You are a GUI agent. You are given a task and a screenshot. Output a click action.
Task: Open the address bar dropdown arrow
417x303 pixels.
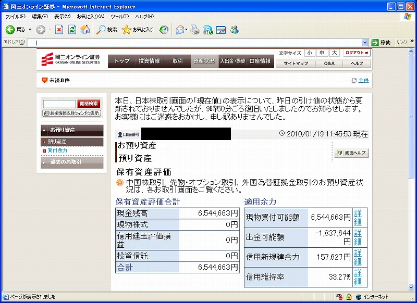[x=365, y=42]
